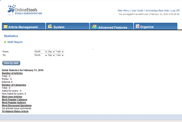Viewport: 182px width, 122px height.
Task: Switch to the Advanced Features tab
Action: [x=113, y=27]
